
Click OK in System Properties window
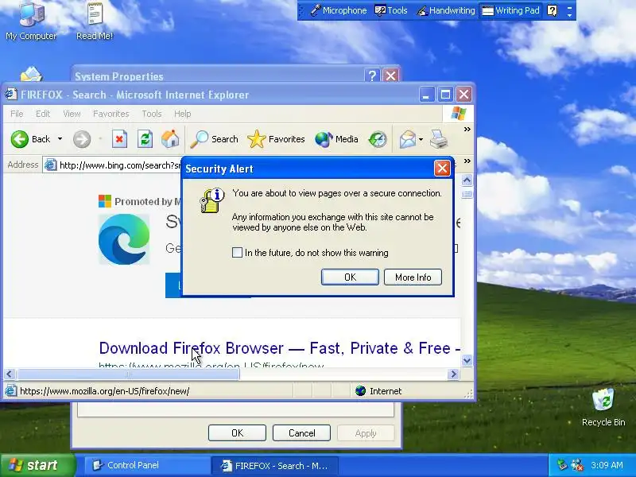pyautogui.click(x=237, y=432)
